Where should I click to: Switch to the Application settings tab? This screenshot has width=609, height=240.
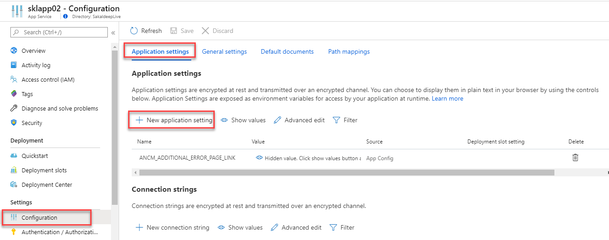point(160,51)
